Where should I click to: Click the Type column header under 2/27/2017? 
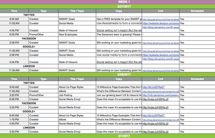44,11
